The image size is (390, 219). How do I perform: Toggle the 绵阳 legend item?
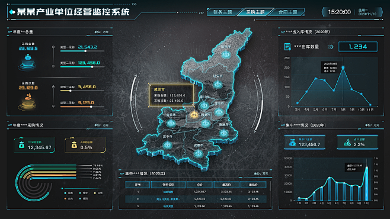[84, 199]
